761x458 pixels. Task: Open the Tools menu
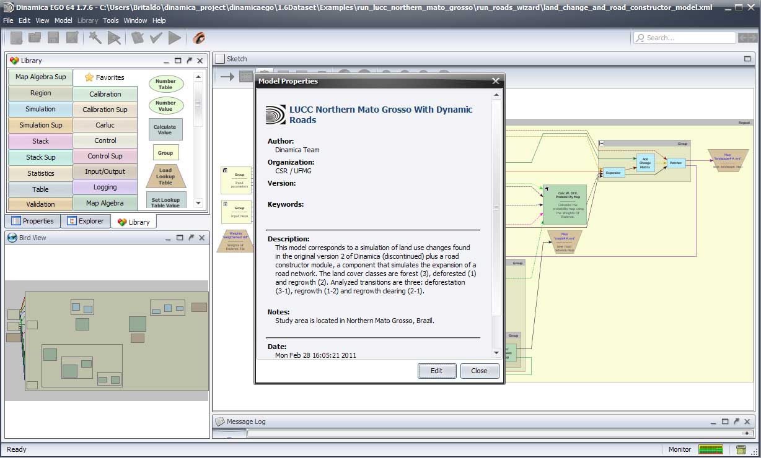111,20
